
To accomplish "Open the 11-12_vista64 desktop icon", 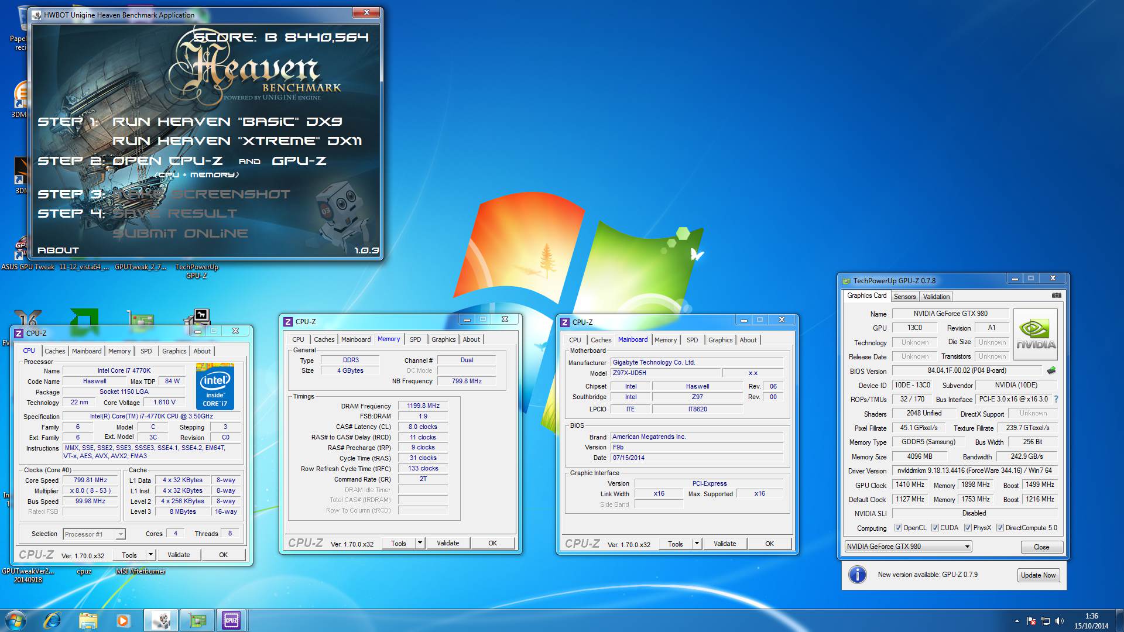I will tap(84, 267).
